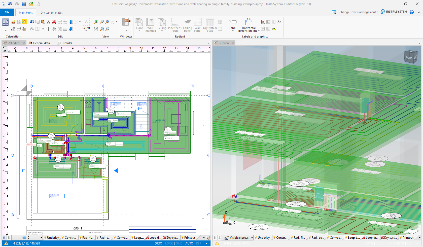Viewport: 423px width, 247px height.
Task: Toggle AUTO mode in the status bar
Action: [189, 243]
